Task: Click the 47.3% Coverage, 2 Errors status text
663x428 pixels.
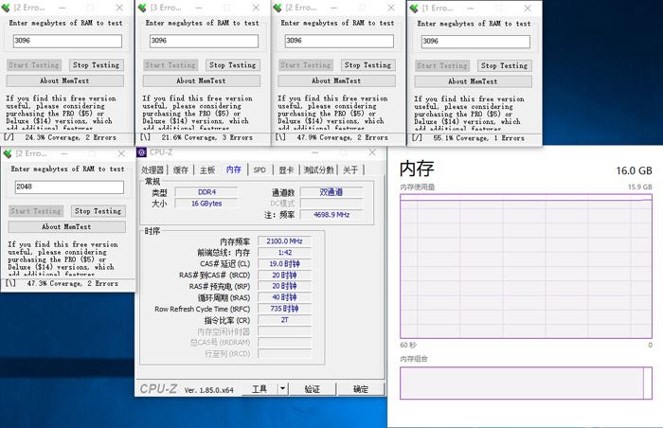Action: pyautogui.click(x=72, y=283)
